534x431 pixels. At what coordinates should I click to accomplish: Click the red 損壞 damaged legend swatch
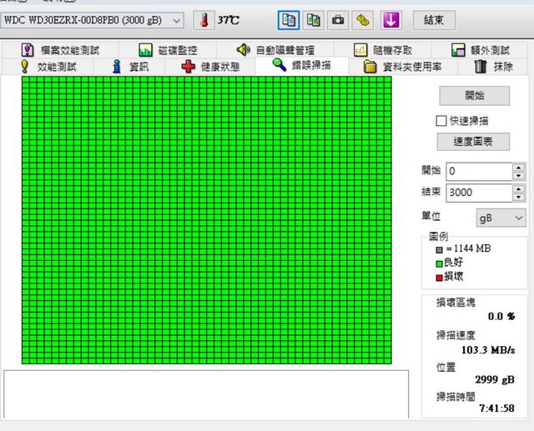point(439,276)
